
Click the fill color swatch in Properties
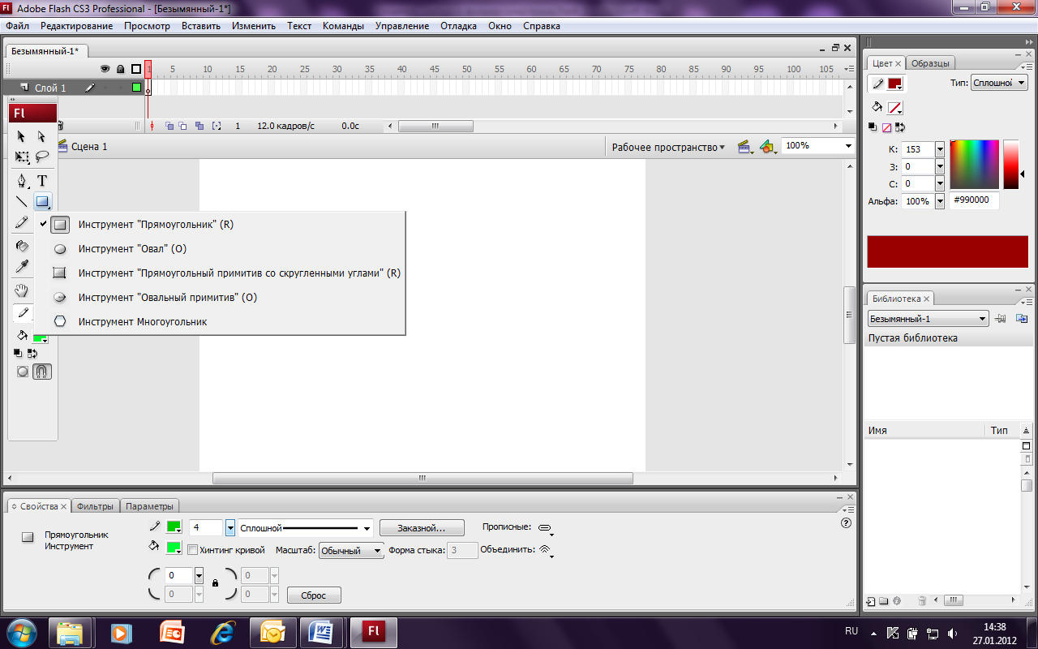point(174,548)
